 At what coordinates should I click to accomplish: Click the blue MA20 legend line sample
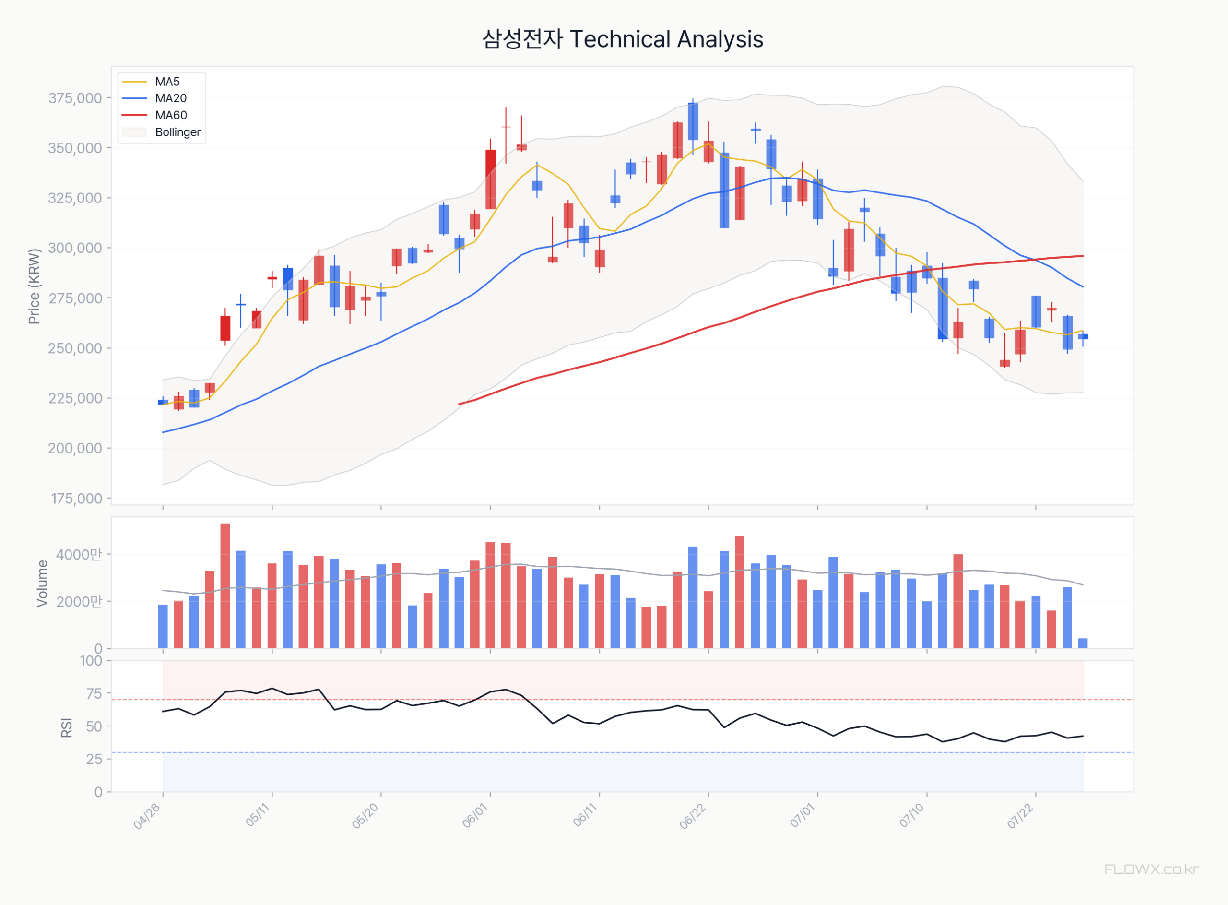tap(134, 98)
